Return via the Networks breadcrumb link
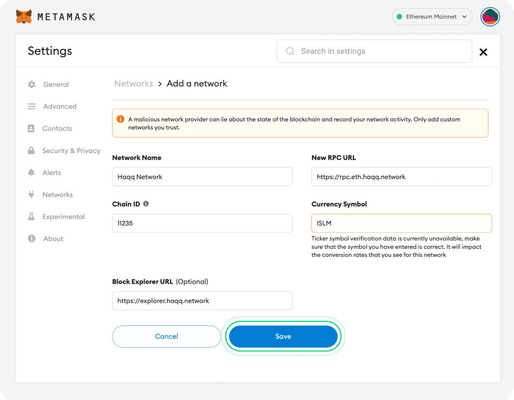514x400 pixels. [x=133, y=83]
